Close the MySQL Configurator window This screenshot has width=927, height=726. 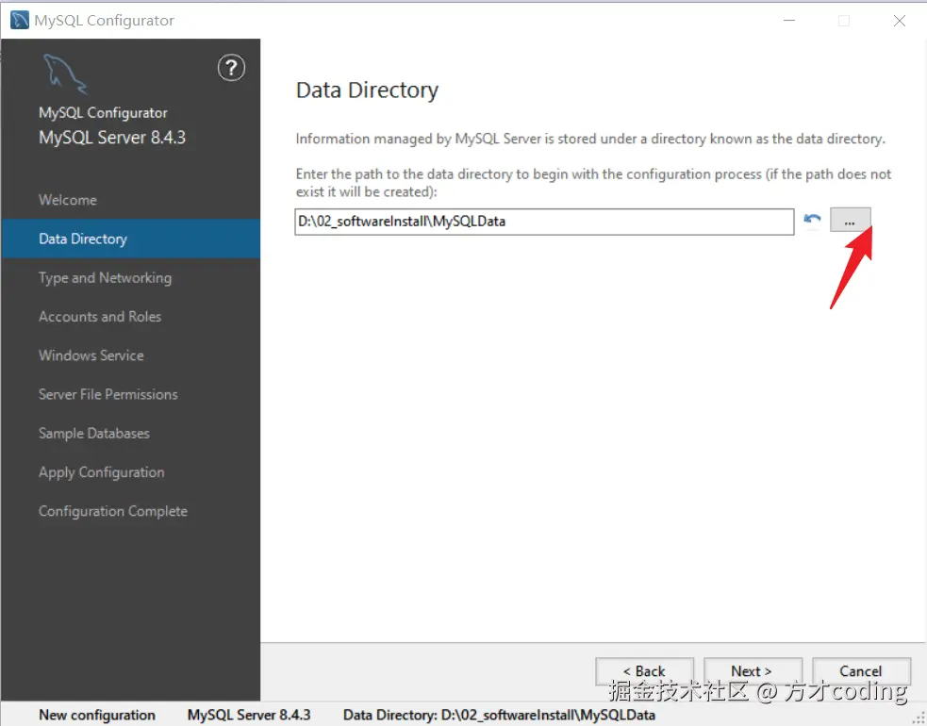click(900, 21)
